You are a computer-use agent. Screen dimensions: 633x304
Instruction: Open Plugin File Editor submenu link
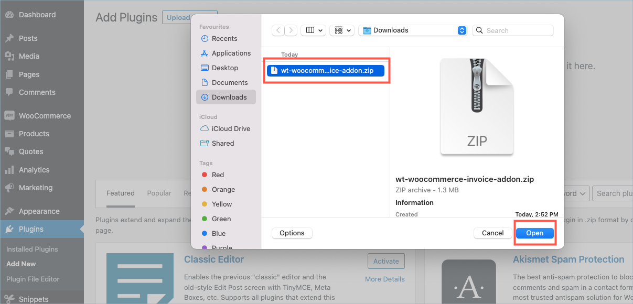(x=33, y=279)
